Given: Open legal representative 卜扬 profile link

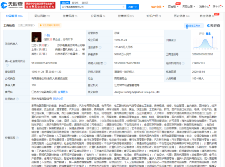Looking at the screenshot, I should point(47,35).
